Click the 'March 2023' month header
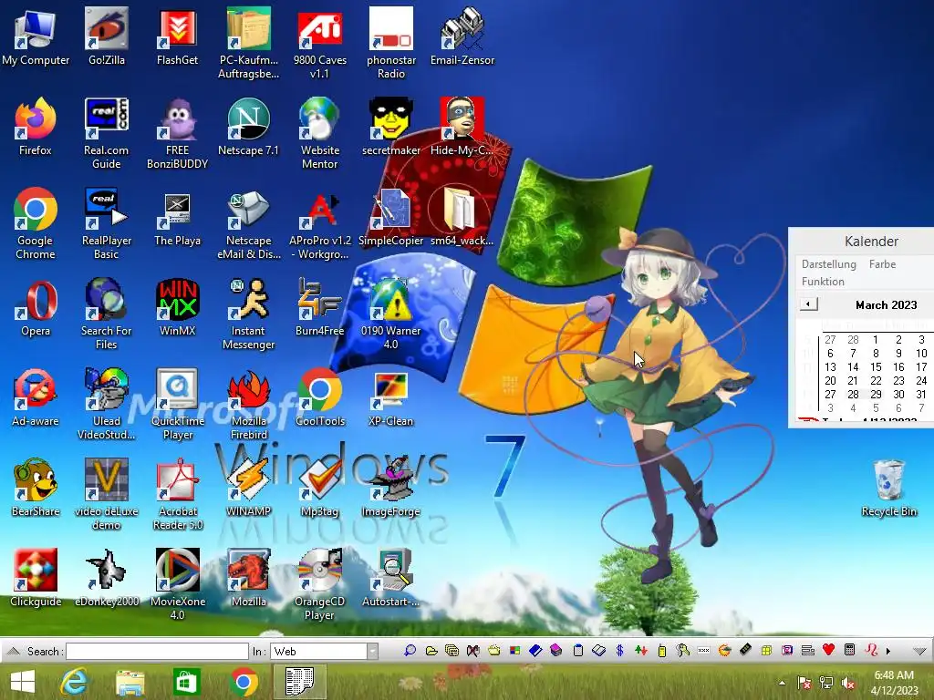 886,304
